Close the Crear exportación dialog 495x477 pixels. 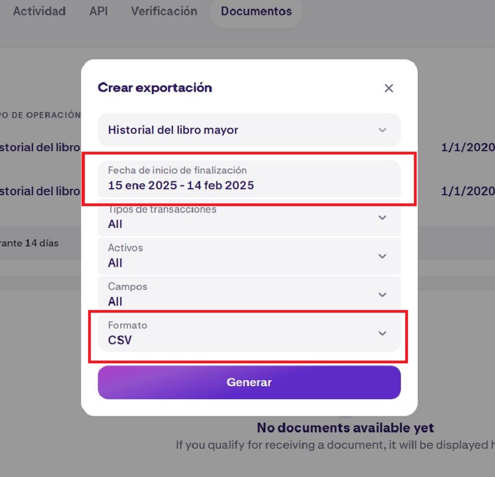point(388,88)
